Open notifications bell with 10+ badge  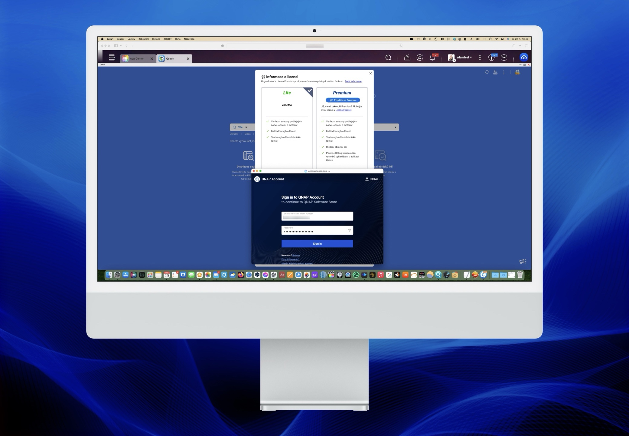(432, 58)
